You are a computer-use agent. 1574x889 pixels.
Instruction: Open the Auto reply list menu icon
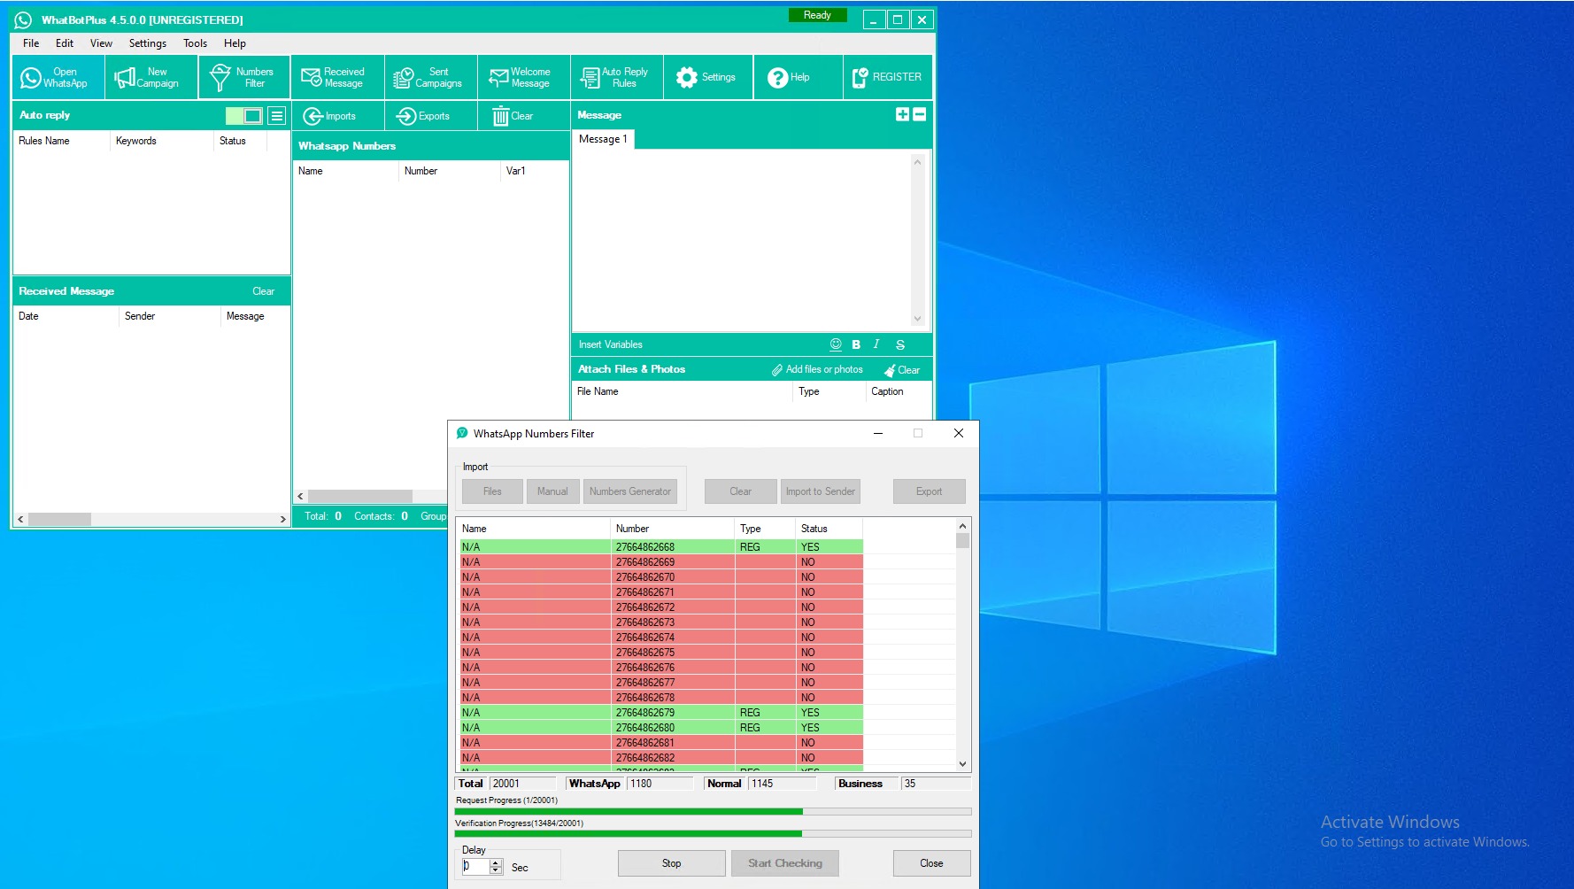pos(277,115)
